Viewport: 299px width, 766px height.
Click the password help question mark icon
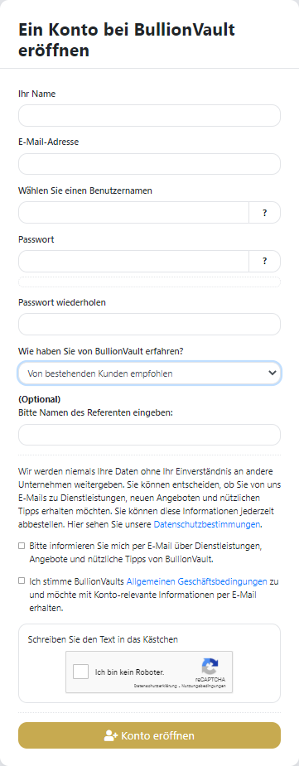265,262
